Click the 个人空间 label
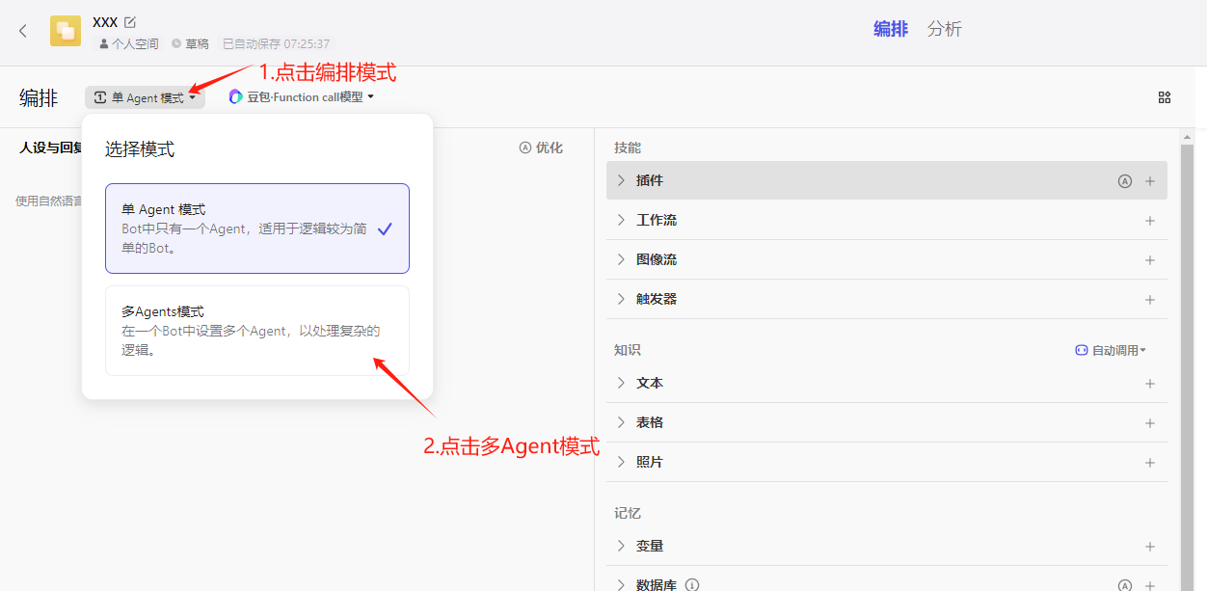The image size is (1207, 591). coord(128,43)
